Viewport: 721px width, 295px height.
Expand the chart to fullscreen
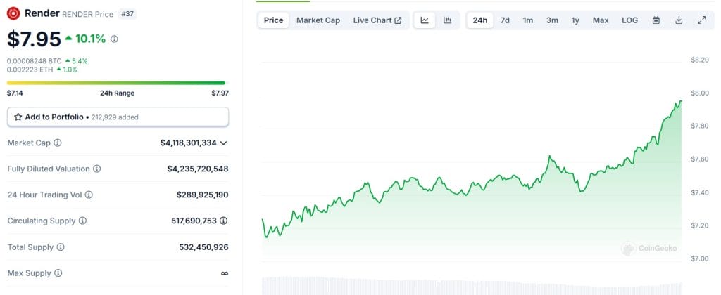click(702, 20)
